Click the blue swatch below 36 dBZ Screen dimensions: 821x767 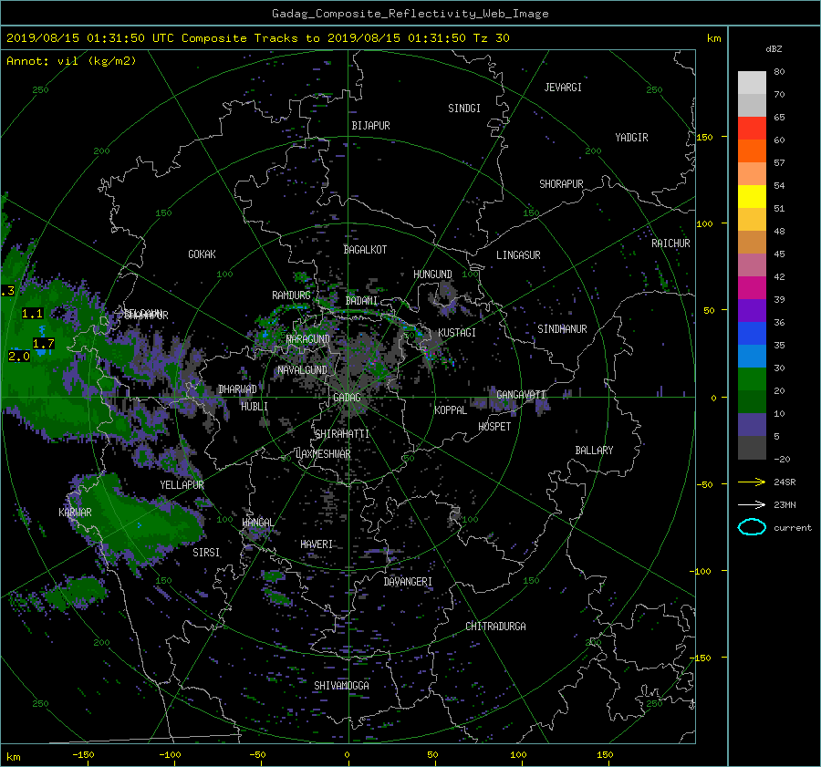(752, 334)
